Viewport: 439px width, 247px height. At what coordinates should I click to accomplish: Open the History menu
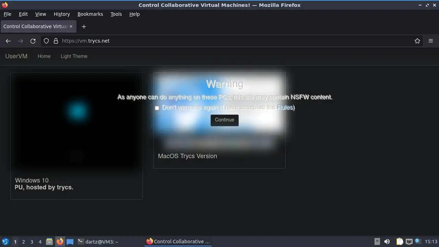(62, 14)
